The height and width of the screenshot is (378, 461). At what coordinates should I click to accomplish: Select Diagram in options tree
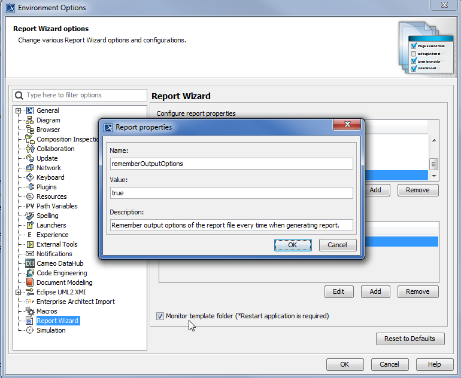(x=48, y=120)
